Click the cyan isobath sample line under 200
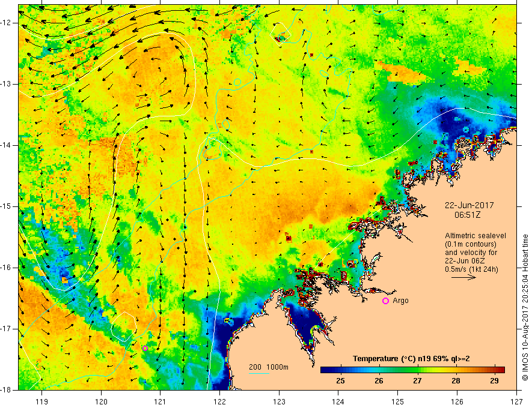Viewport: 529px width, 408px height. pyautogui.click(x=259, y=373)
